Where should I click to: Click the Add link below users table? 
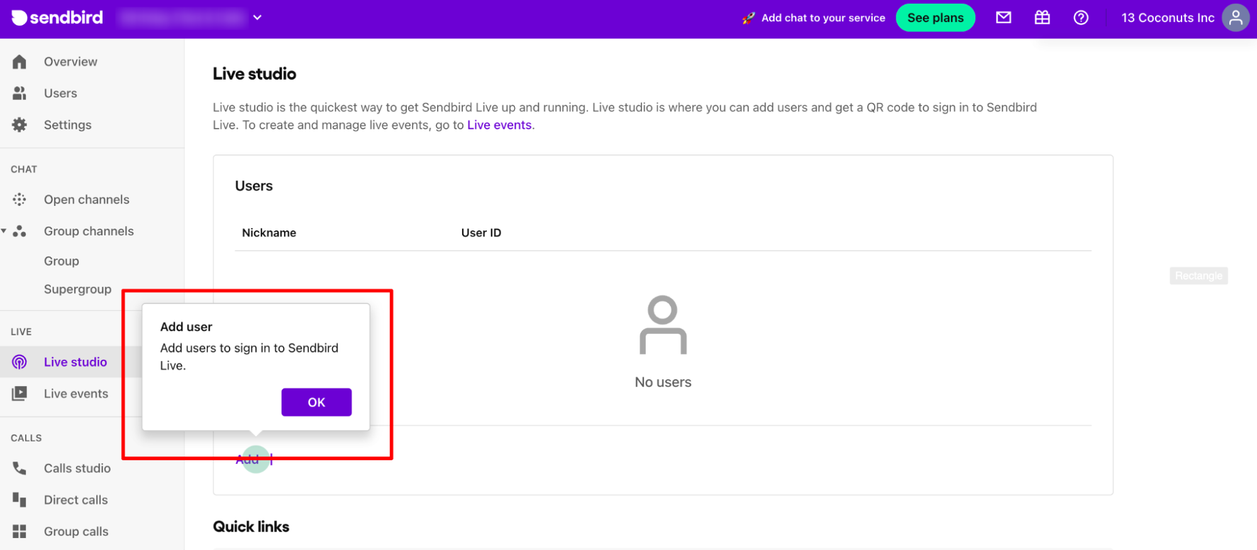pyautogui.click(x=247, y=460)
